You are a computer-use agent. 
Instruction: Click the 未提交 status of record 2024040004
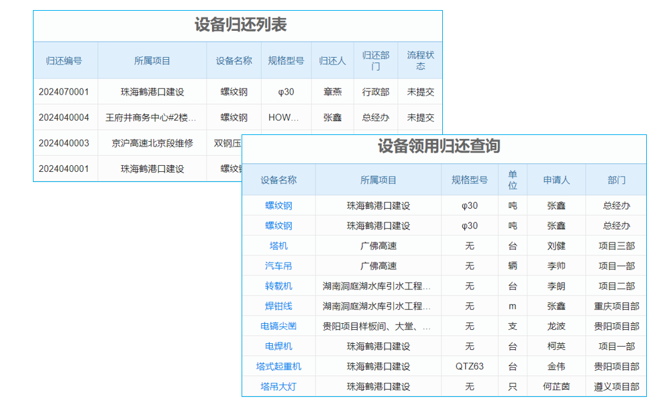[421, 118]
